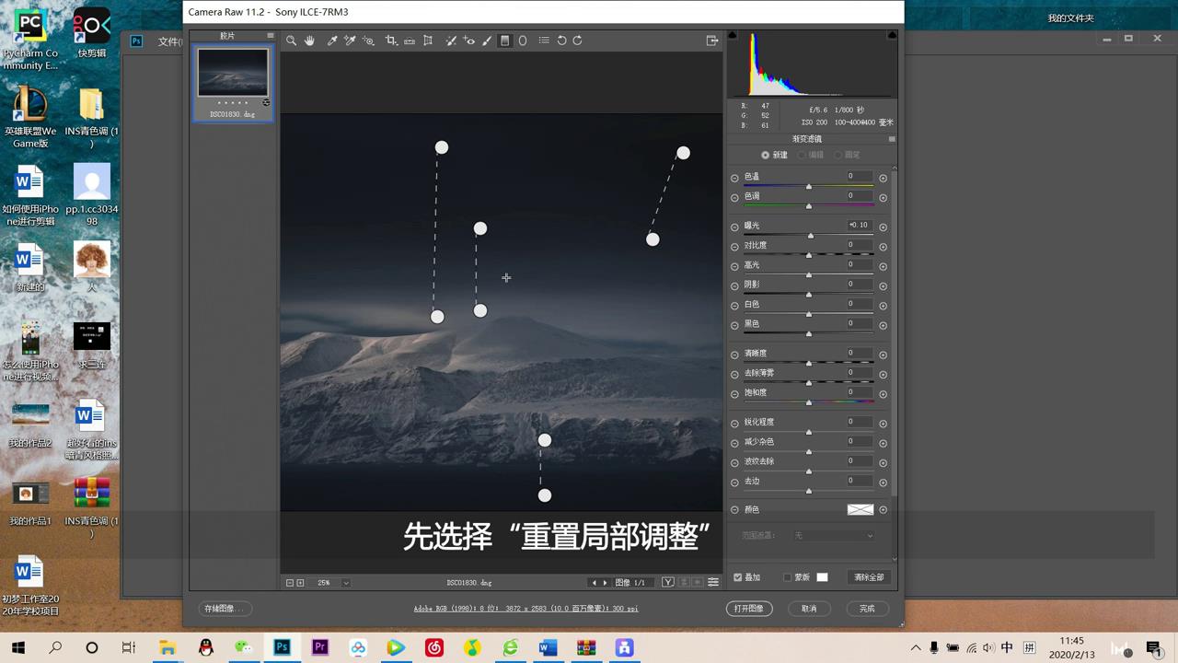Open the 胶片 filmstrip panel menu

click(270, 35)
